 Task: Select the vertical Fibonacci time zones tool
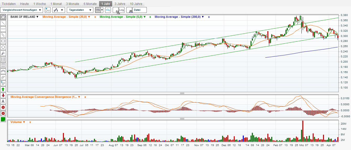3,59
